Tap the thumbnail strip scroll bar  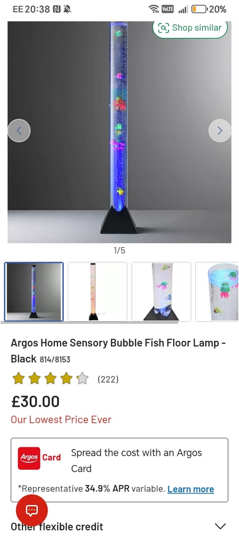[x=89, y=323]
